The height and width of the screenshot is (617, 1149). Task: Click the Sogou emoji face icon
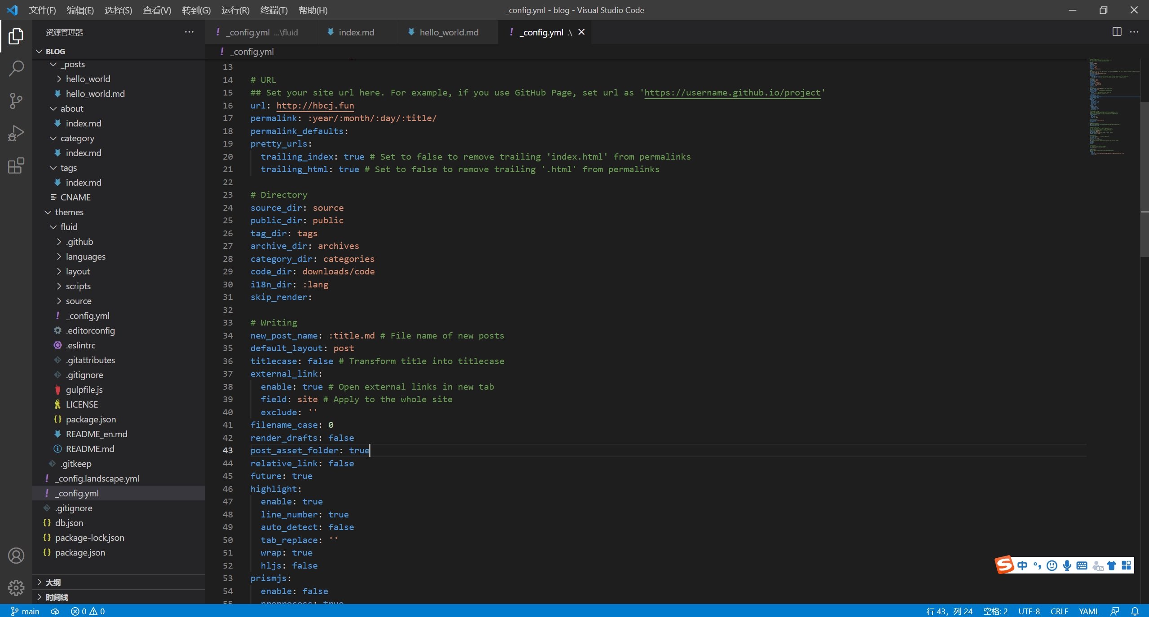click(1052, 565)
